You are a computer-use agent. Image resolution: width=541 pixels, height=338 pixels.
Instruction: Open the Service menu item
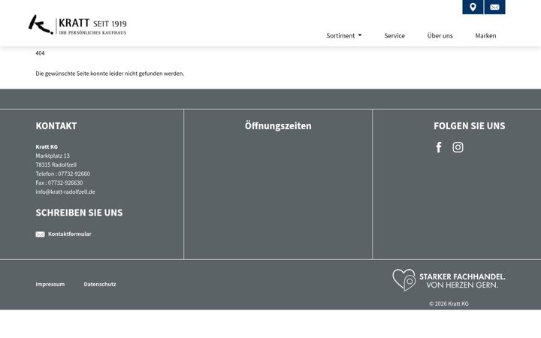click(394, 35)
